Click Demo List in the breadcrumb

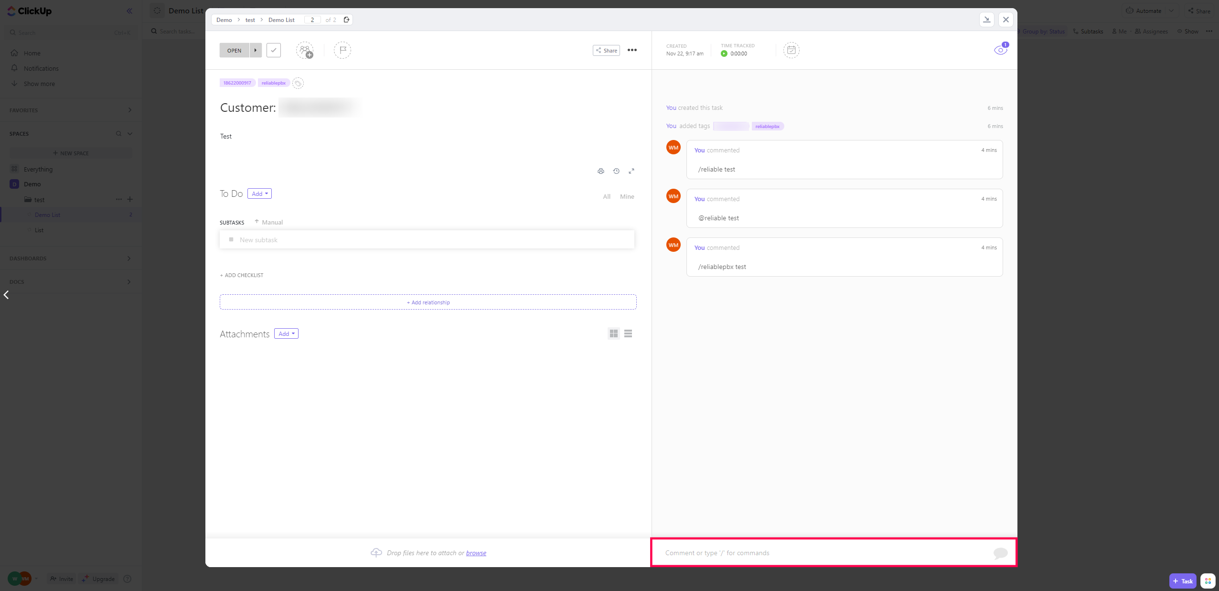281,20
